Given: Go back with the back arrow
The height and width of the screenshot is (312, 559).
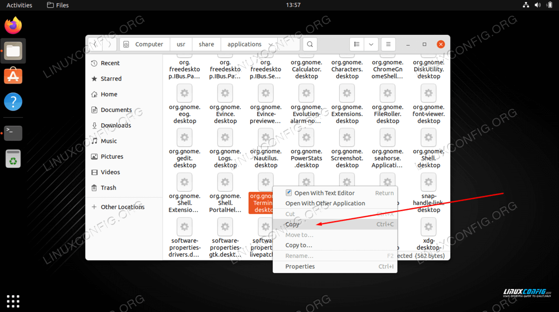Looking at the screenshot, I should click(x=95, y=44).
